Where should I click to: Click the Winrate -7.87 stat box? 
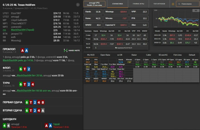click(116, 18)
